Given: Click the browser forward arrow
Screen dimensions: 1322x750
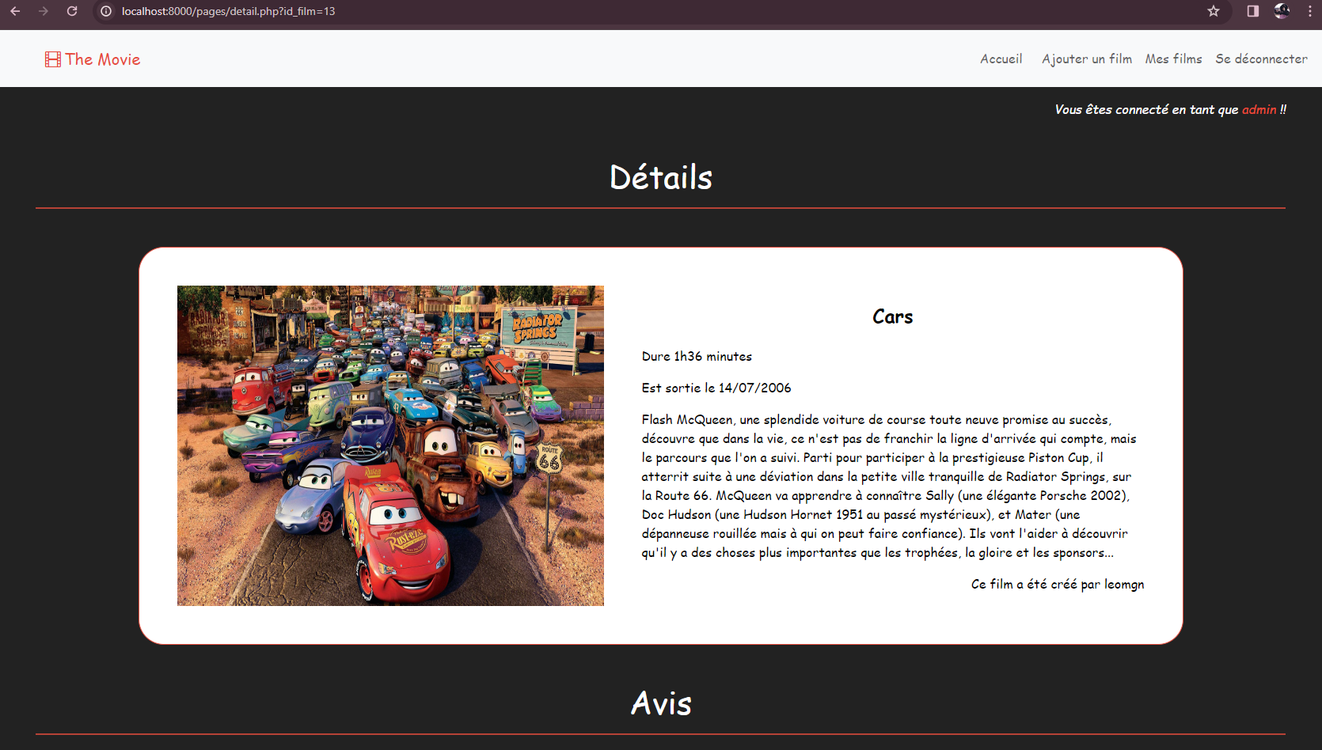Looking at the screenshot, I should click(x=44, y=11).
